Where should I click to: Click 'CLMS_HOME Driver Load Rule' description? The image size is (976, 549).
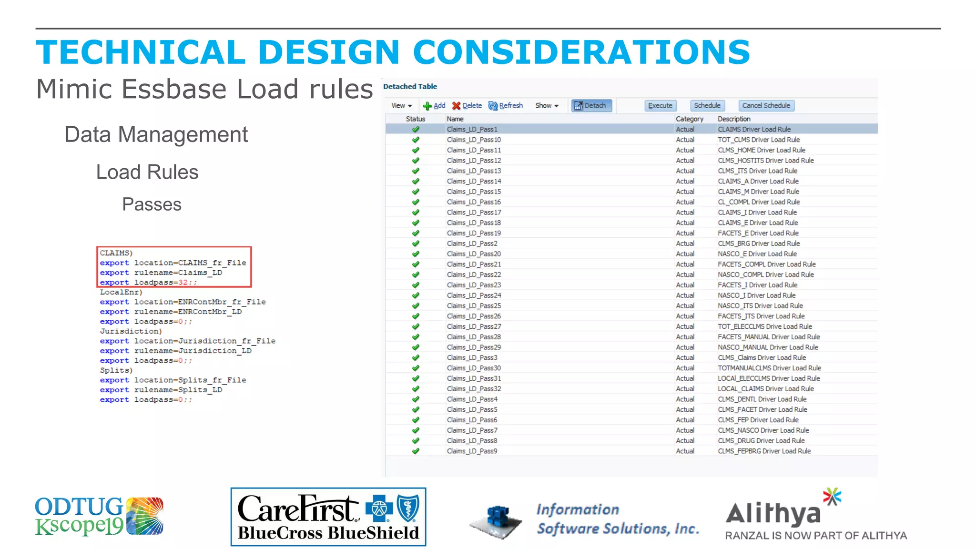pyautogui.click(x=762, y=150)
